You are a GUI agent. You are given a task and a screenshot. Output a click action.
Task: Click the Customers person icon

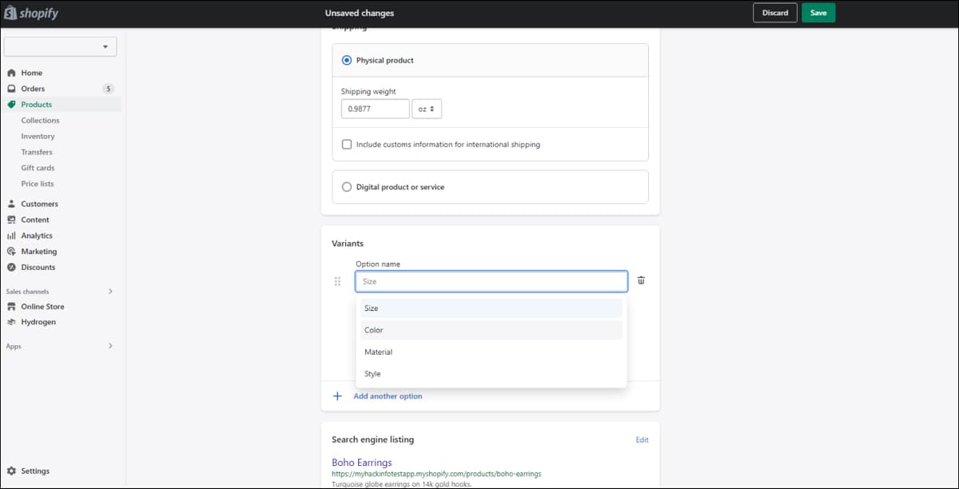point(11,204)
